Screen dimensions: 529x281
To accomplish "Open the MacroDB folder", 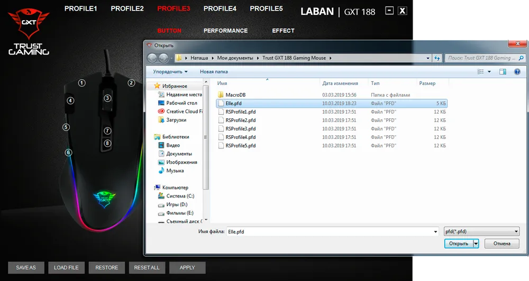I will 236,95.
